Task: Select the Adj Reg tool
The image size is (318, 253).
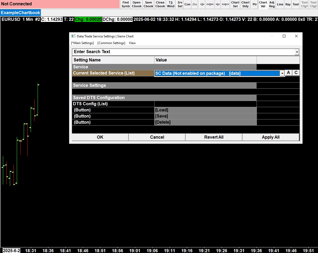Action: point(272,4)
